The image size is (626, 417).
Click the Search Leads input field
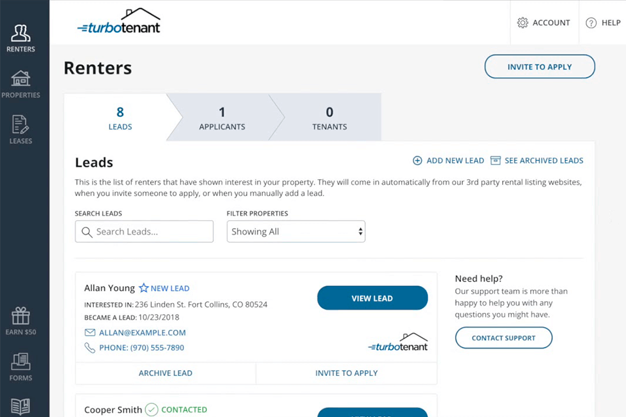144,231
